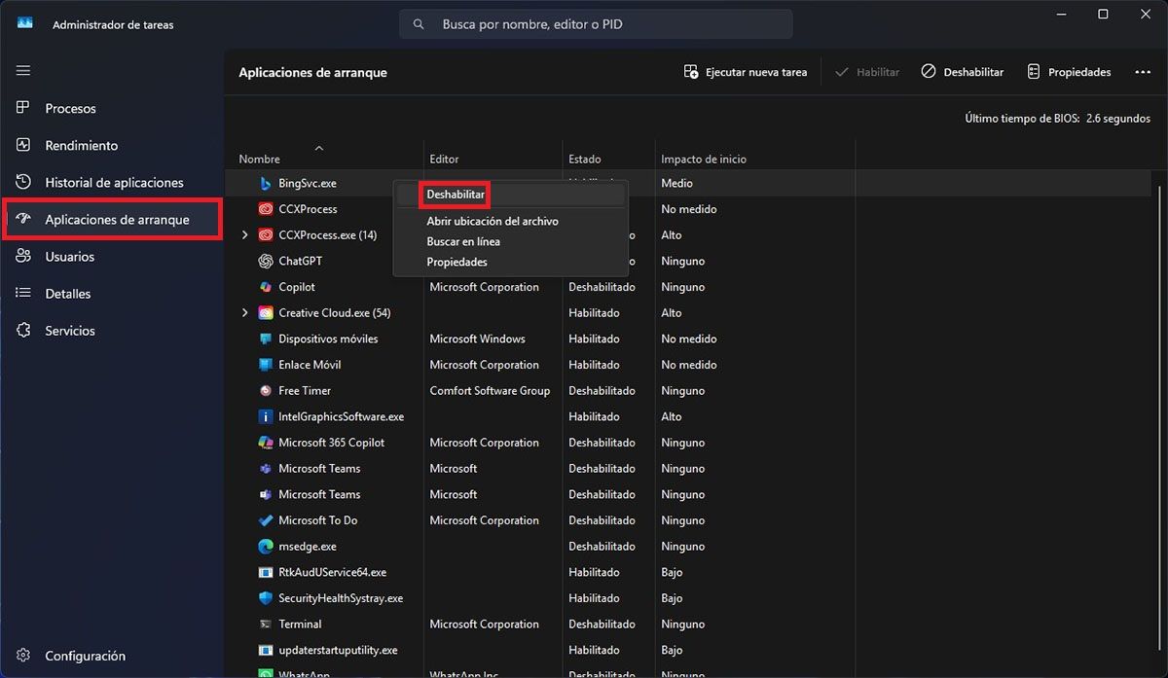Click Habilitado status for Enlace Móvil

(x=594, y=365)
